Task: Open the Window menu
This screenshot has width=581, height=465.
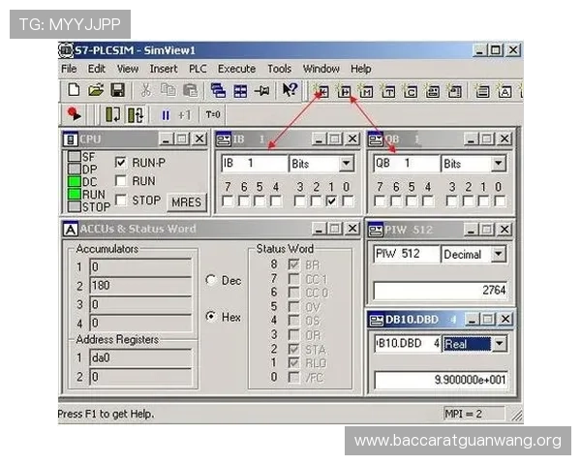Action: click(x=321, y=69)
